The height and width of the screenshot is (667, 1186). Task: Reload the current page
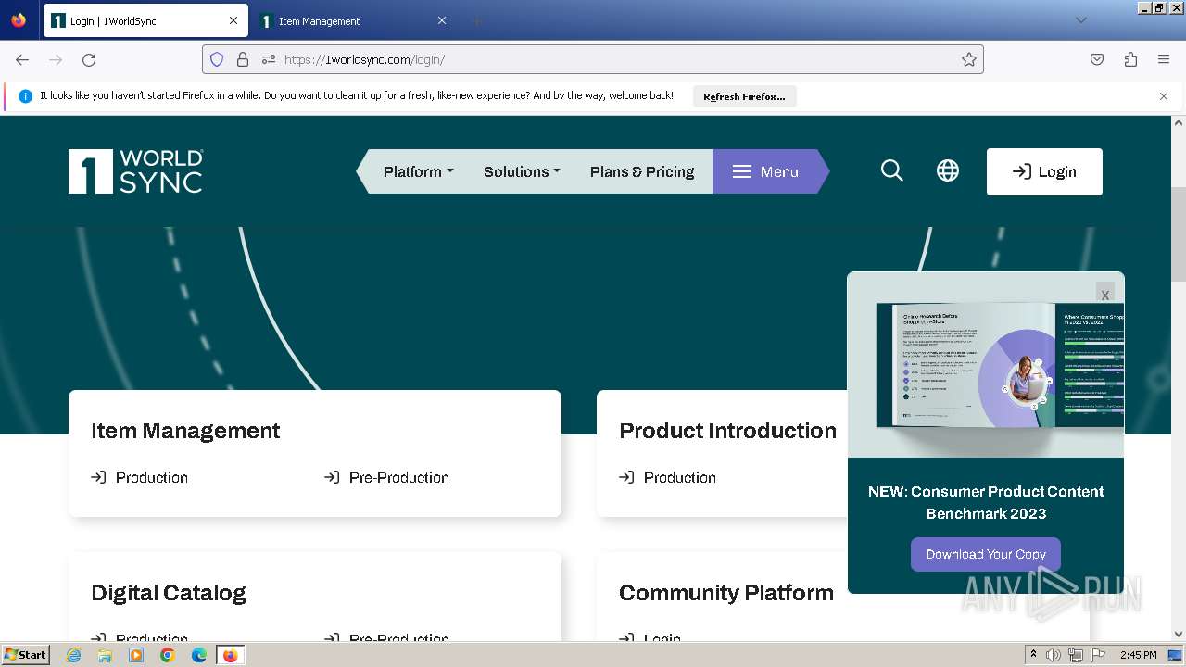89,59
